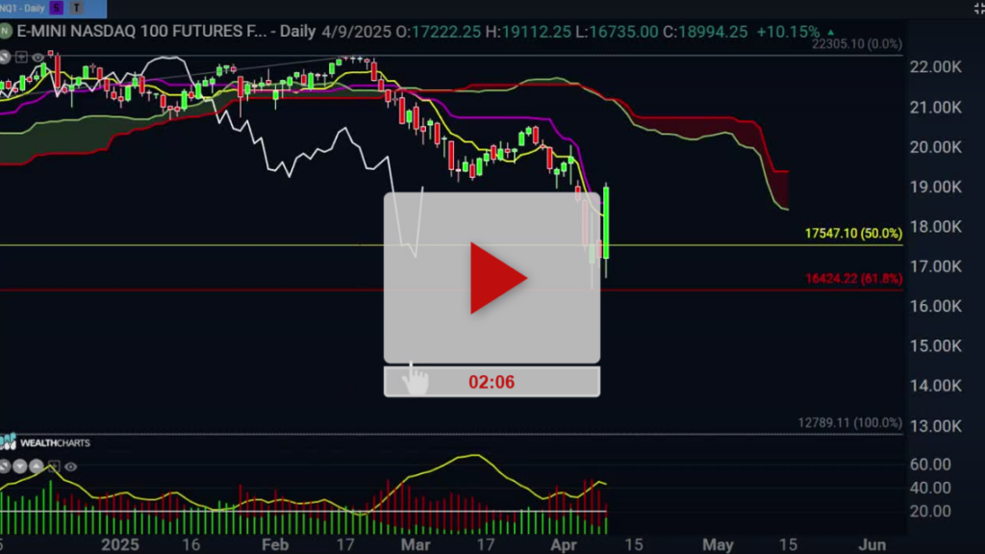
Task: Select the 17547.10 (50.0%) Fibonacci level label
Action: pos(853,233)
